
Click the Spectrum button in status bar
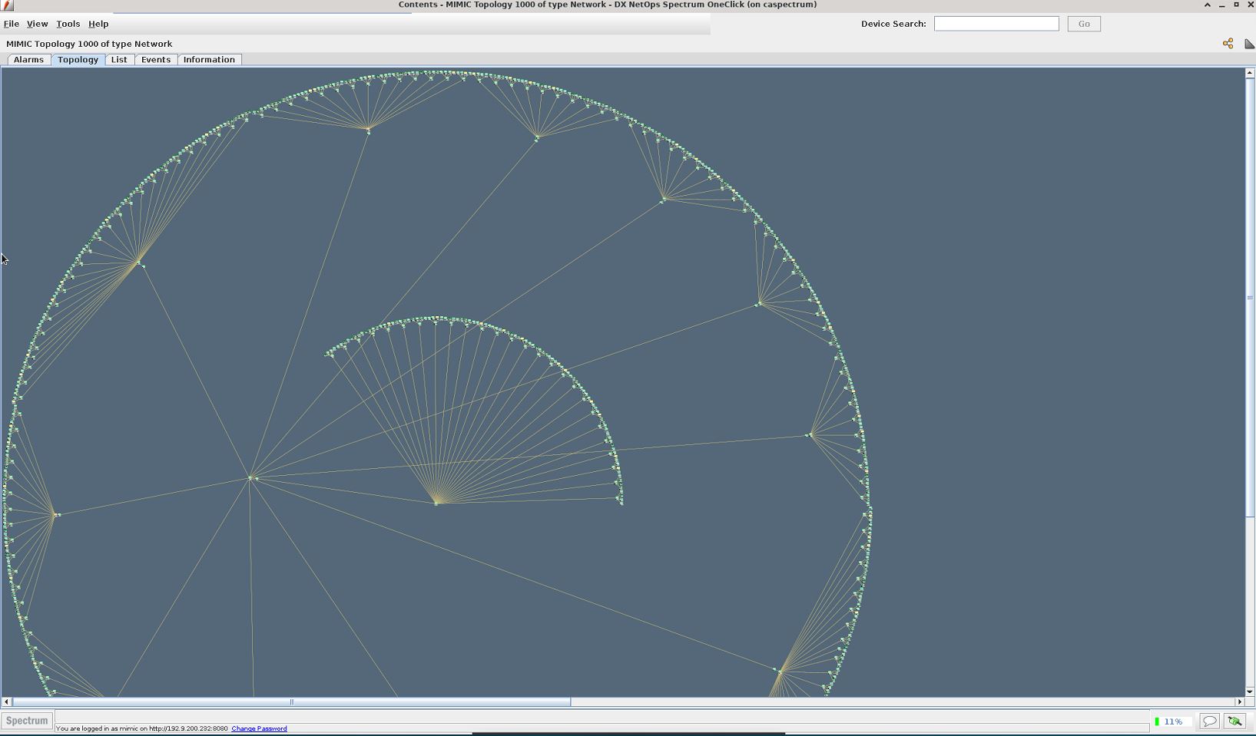(x=27, y=721)
